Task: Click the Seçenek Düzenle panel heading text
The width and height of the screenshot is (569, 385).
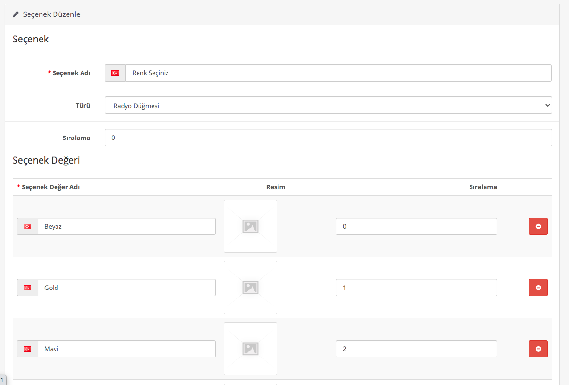Action: click(52, 14)
